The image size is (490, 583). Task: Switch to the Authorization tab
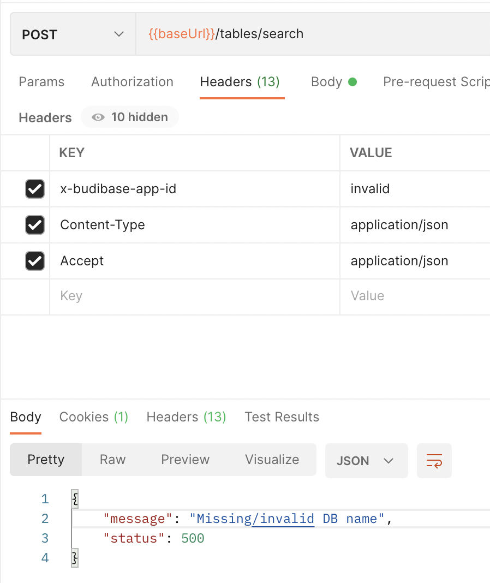(x=132, y=82)
